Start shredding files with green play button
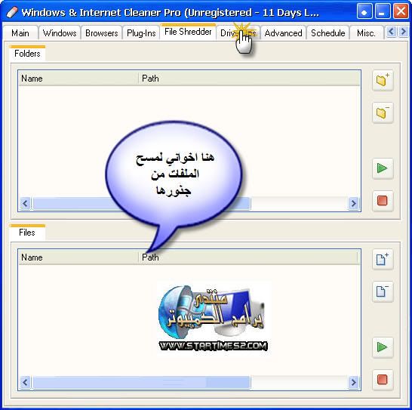Image resolution: width=412 pixels, height=410 pixels. point(383,347)
